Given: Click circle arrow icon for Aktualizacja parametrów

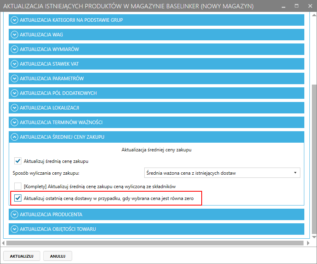Looking at the screenshot, I should click(x=15, y=78).
